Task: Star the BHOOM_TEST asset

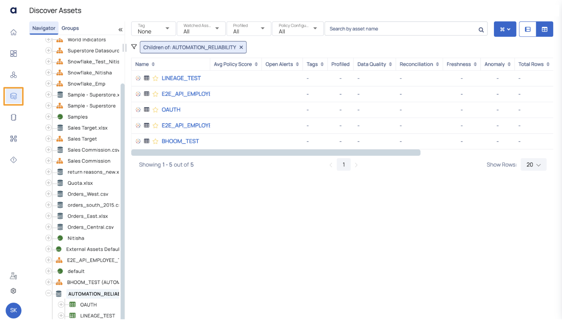Action: (x=155, y=141)
